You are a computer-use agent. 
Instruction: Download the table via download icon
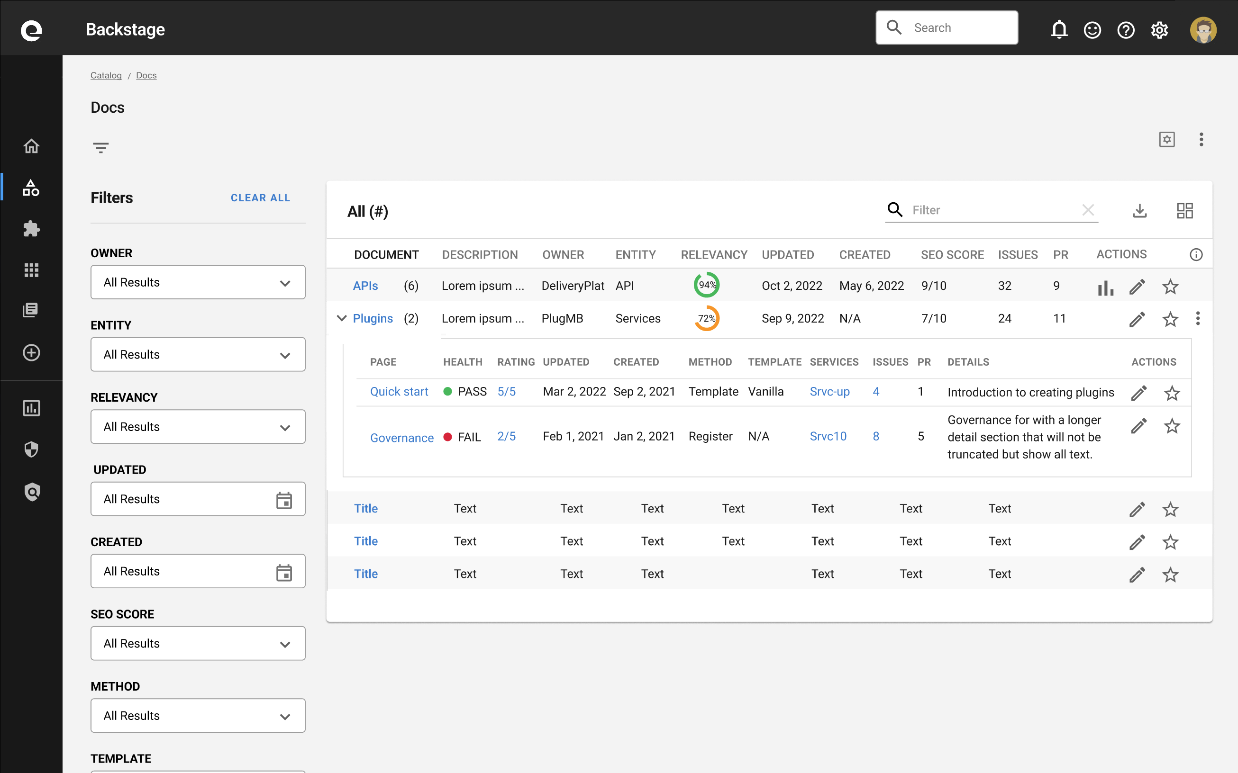(1140, 211)
